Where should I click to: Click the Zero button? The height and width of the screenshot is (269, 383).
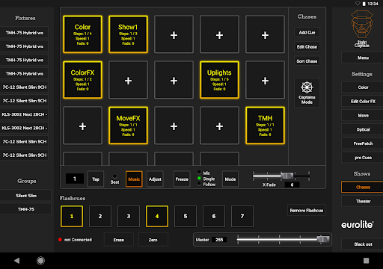click(153, 240)
